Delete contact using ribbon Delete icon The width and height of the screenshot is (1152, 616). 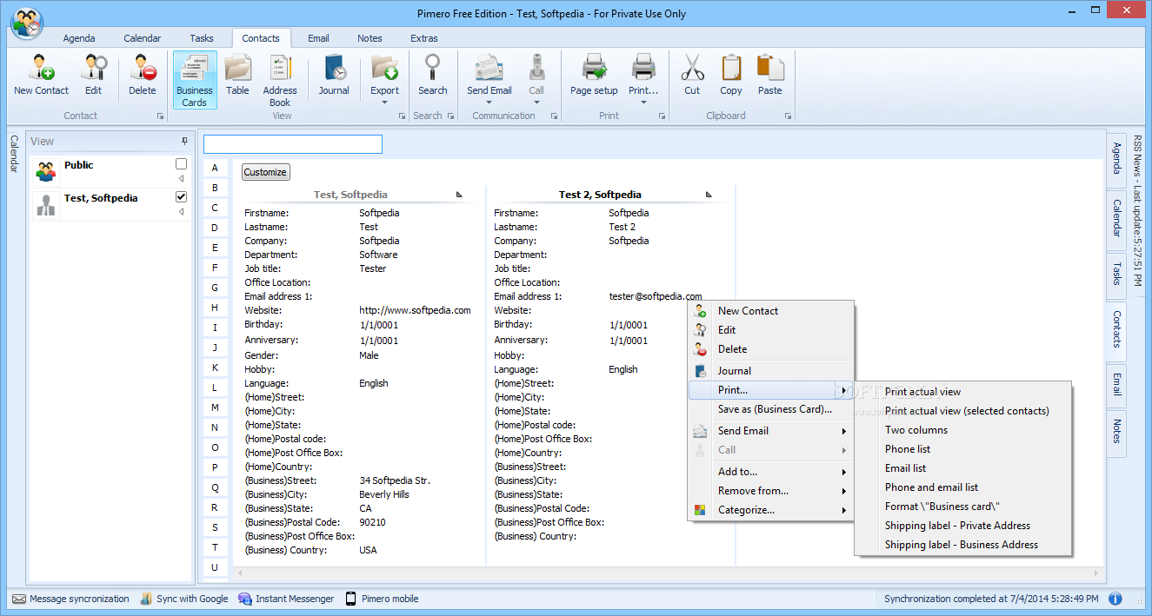143,74
